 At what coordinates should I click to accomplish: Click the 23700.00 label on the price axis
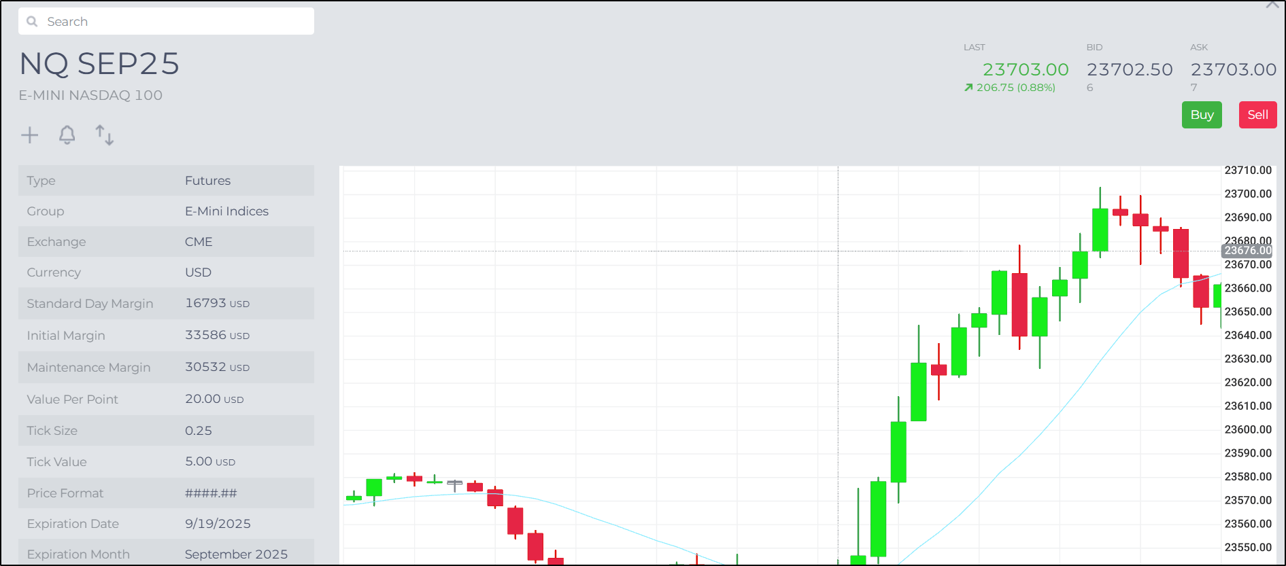tap(1248, 194)
